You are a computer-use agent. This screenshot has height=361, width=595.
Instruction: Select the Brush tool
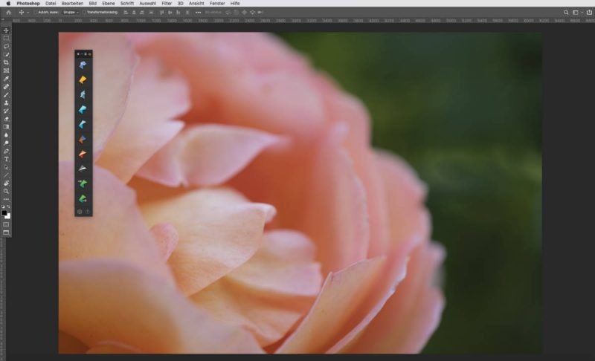pyautogui.click(x=6, y=94)
